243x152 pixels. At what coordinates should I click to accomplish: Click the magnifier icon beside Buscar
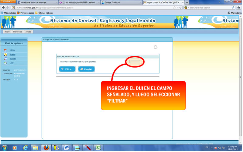5,59
